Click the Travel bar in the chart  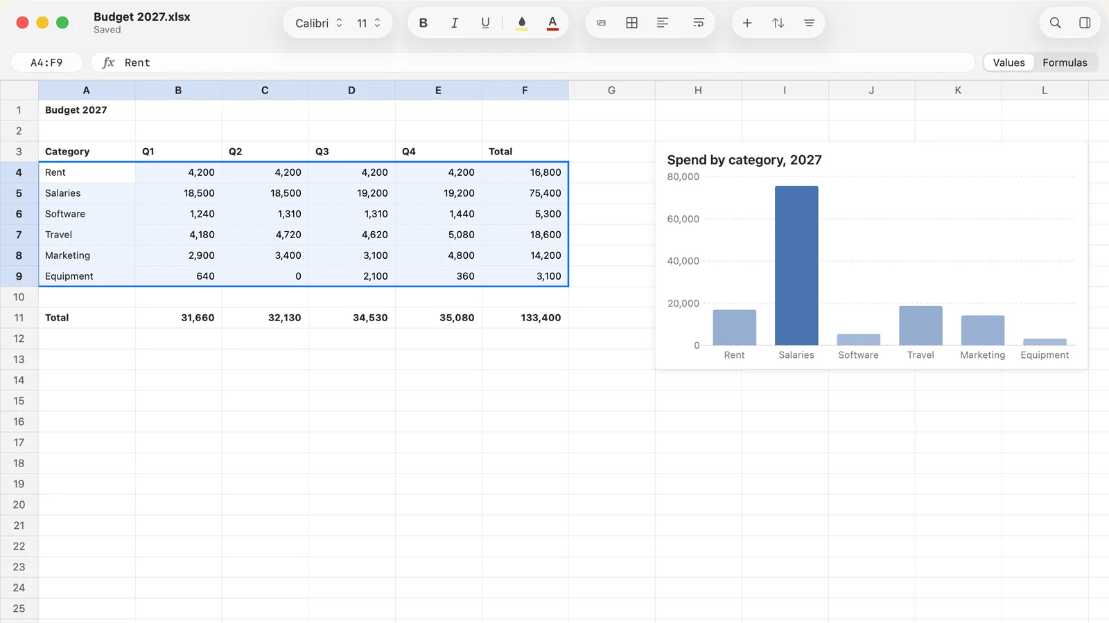(x=920, y=325)
